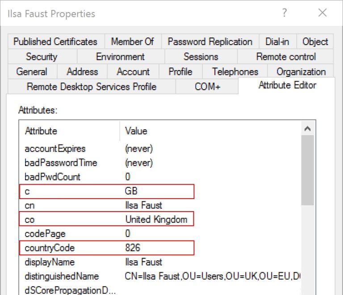Click the help question mark button
343x295 pixels.
tap(284, 13)
